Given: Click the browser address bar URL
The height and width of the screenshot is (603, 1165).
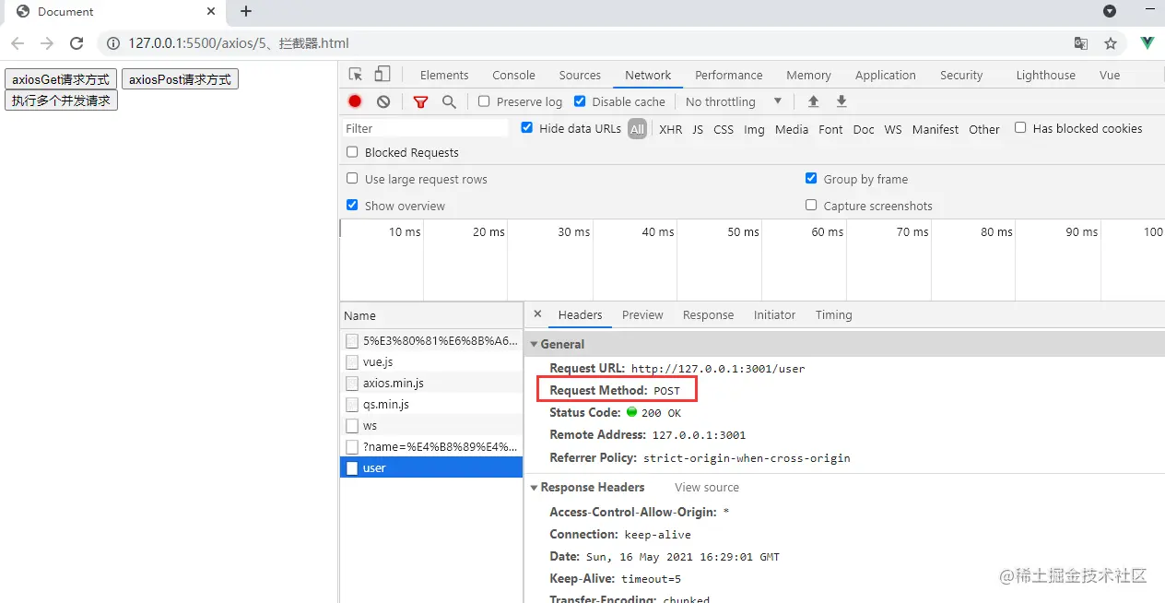Looking at the screenshot, I should tap(239, 43).
